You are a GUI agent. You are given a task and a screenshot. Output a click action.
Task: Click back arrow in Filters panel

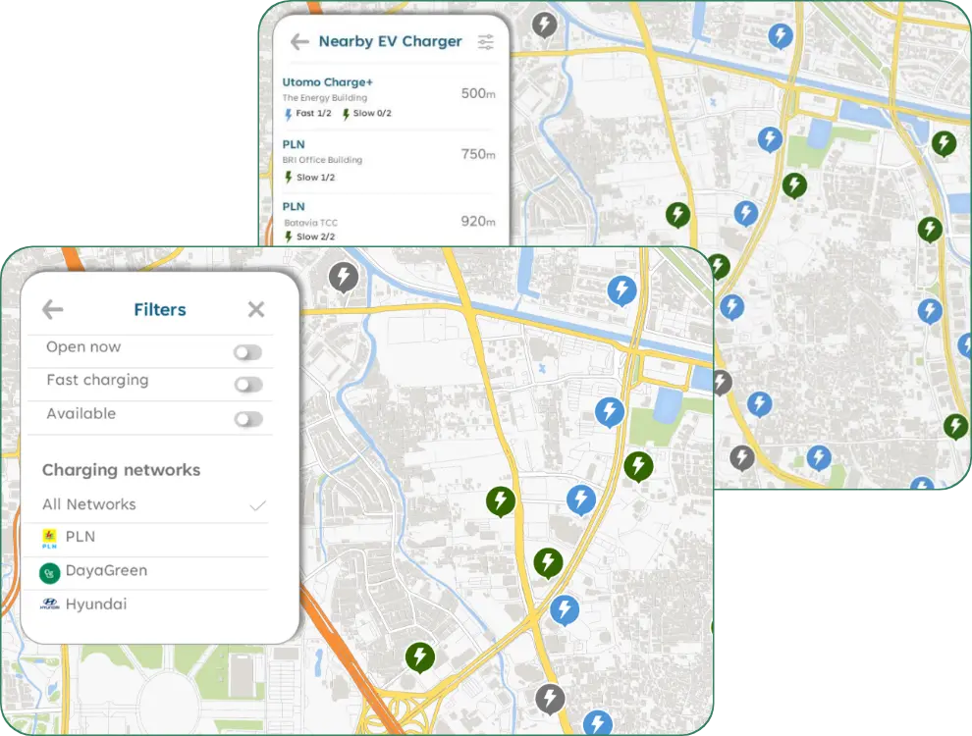(53, 308)
